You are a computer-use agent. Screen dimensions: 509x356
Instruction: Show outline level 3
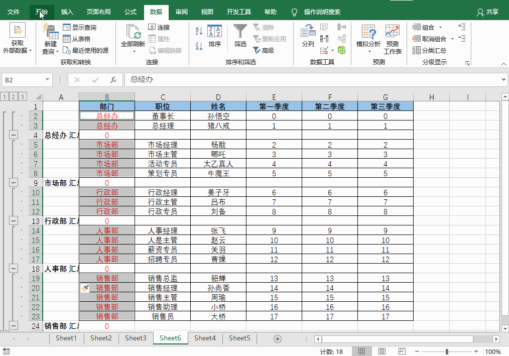[x=22, y=97]
